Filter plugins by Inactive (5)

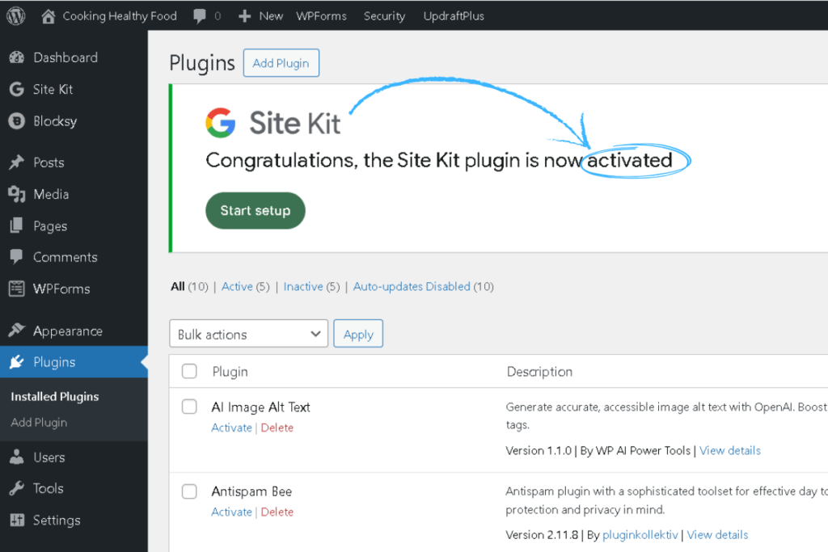tap(303, 286)
